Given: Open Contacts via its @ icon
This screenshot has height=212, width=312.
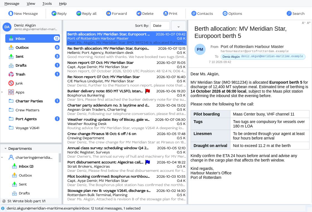Looking at the screenshot, I should pyautogui.click(x=194, y=13).
